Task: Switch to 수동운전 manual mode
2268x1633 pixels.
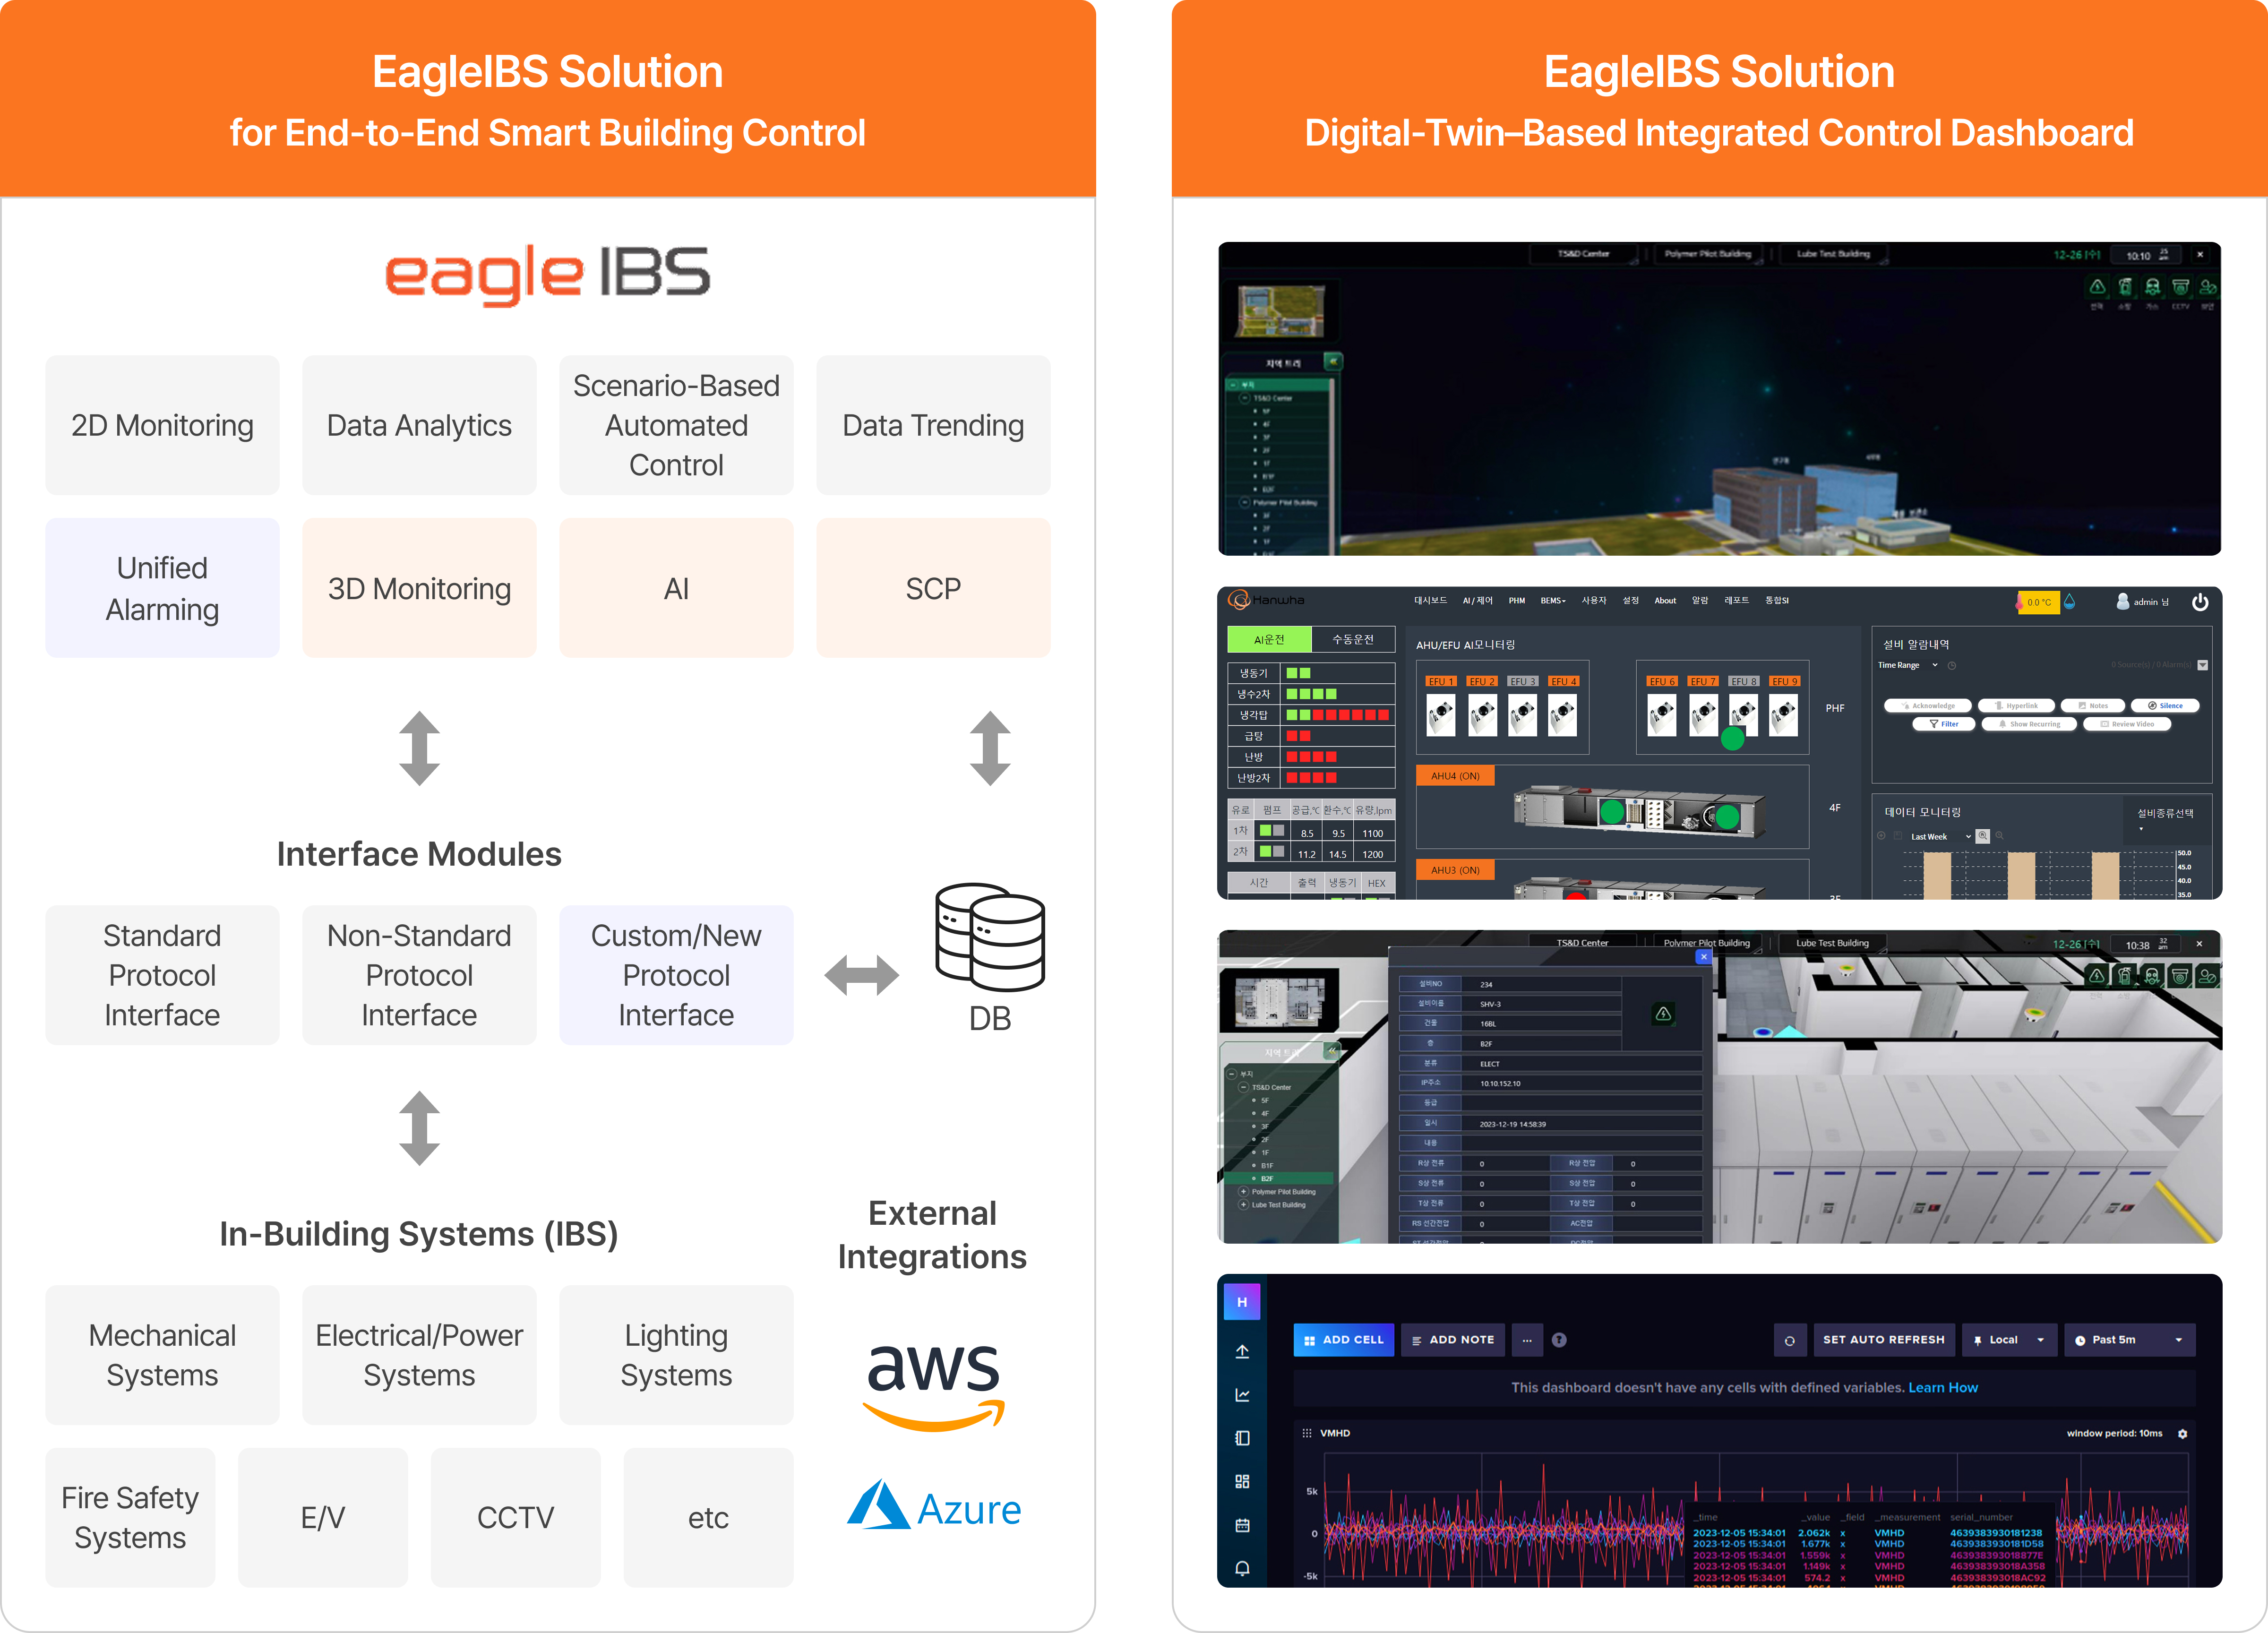Action: 1352,639
